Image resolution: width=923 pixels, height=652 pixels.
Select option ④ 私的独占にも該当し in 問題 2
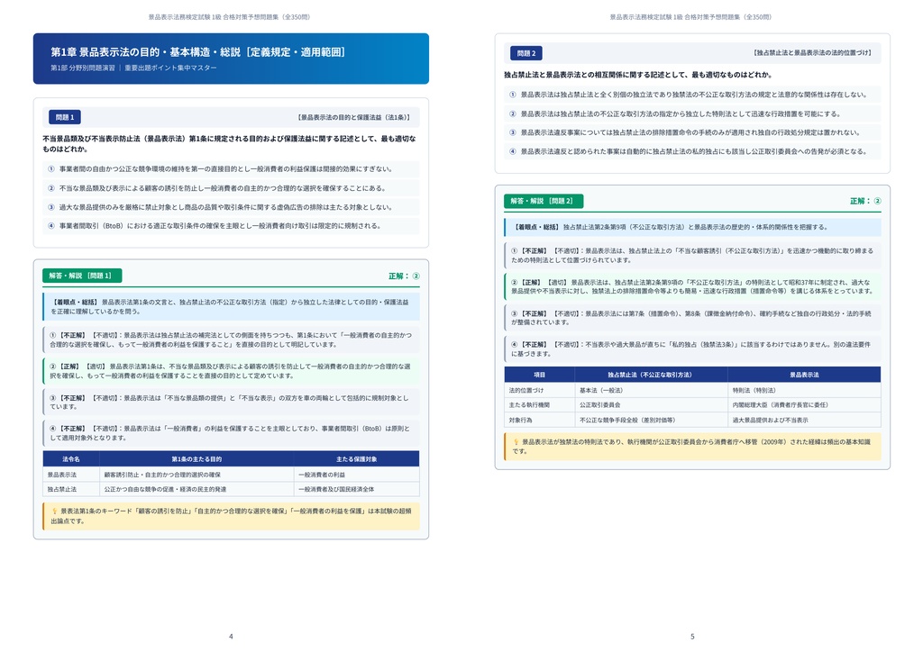point(692,151)
